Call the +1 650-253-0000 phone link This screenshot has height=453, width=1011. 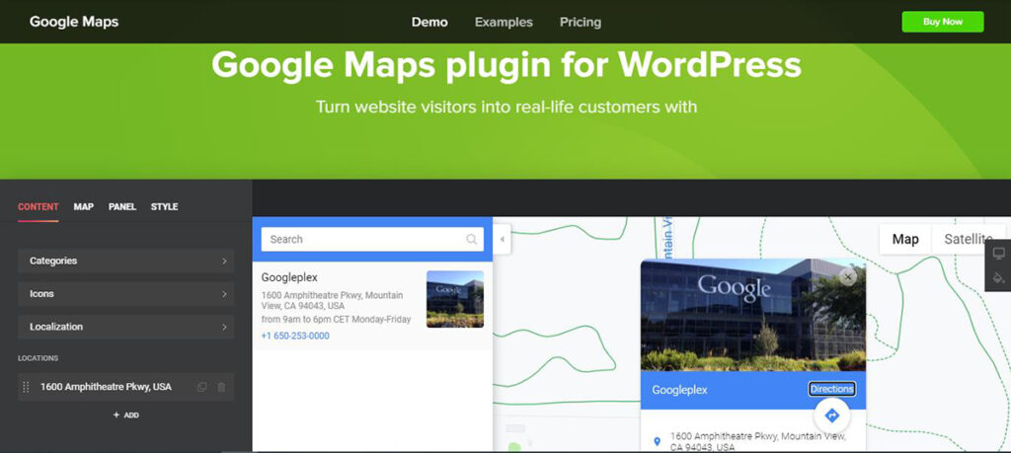click(295, 336)
